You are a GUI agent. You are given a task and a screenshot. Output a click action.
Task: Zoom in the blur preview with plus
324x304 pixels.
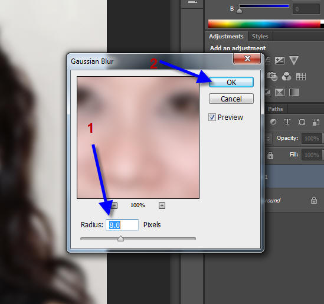point(162,205)
